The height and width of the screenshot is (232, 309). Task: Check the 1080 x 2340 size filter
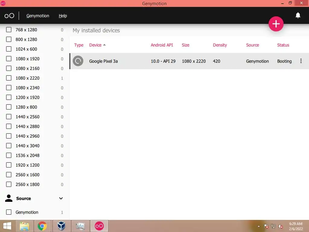point(9,88)
